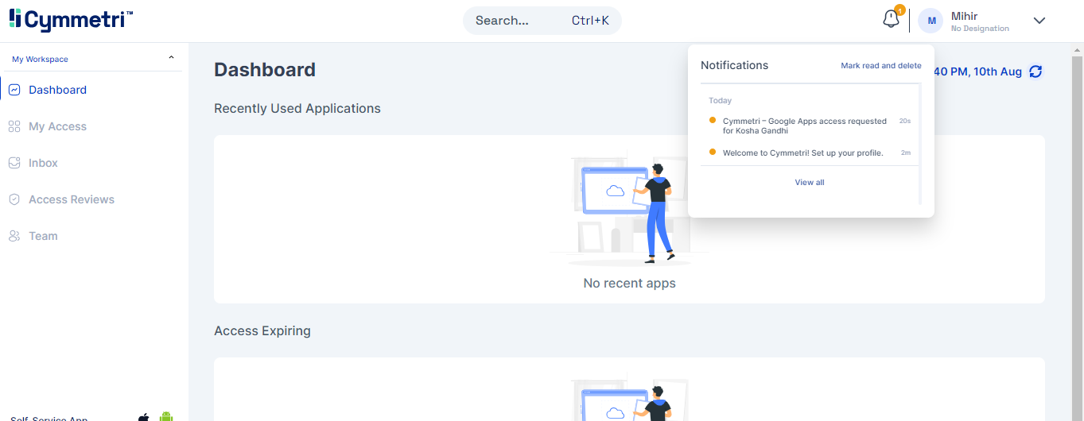The width and height of the screenshot is (1084, 421).
Task: Click the My Access grid icon
Action: pos(14,126)
